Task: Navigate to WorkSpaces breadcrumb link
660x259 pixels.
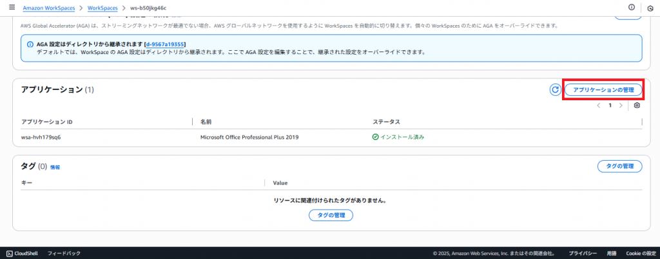Action: (x=103, y=8)
